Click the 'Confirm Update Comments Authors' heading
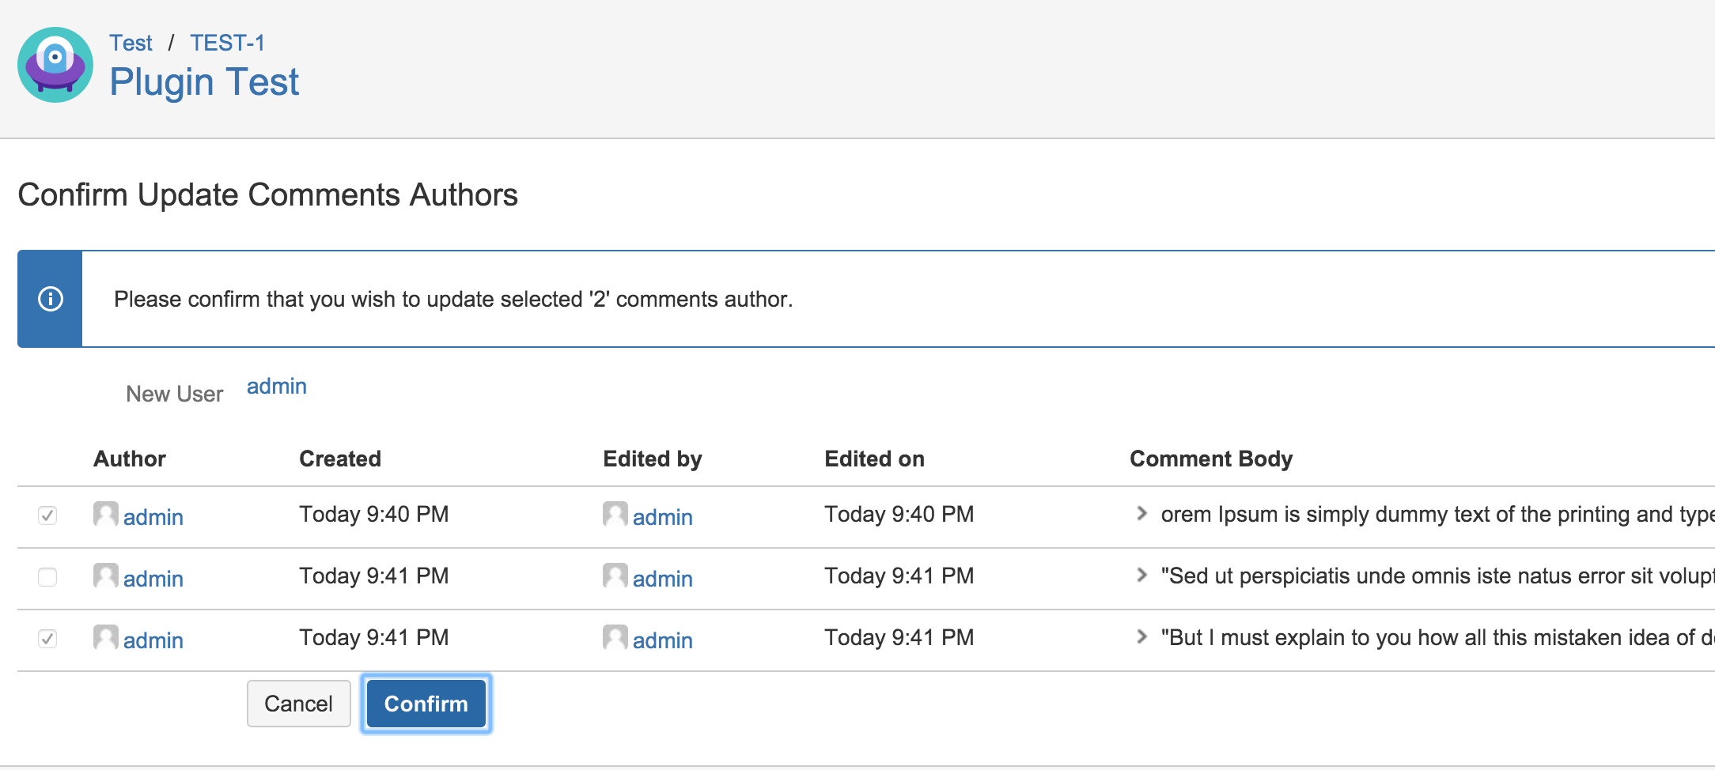 coord(267,194)
